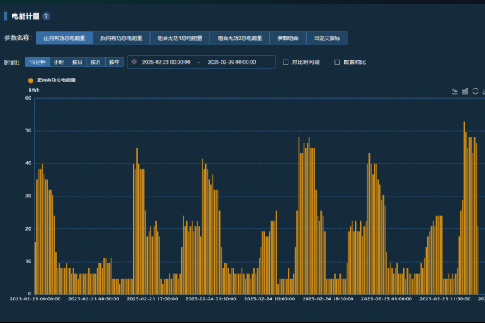
Task: Click the start date 2025-02-23 field
Action: (166, 63)
